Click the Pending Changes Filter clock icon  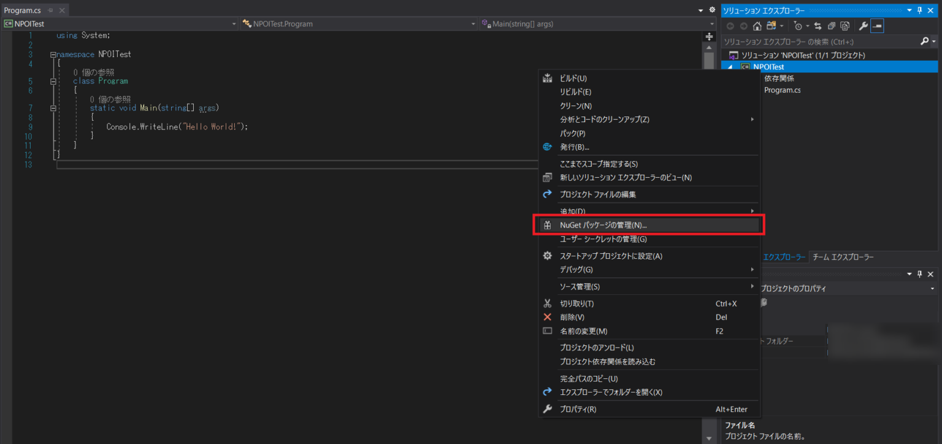click(x=798, y=26)
